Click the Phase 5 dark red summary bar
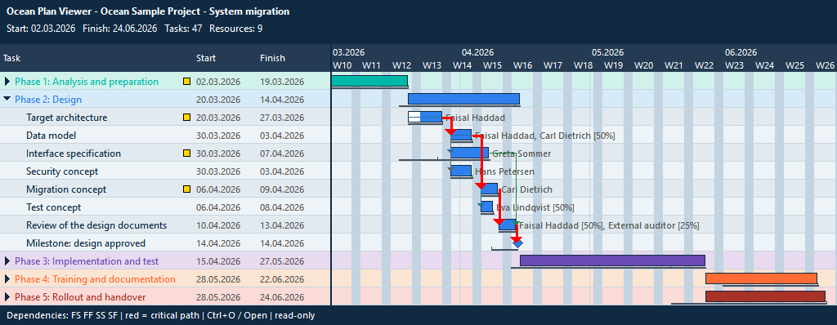The image size is (837, 325). tap(765, 296)
